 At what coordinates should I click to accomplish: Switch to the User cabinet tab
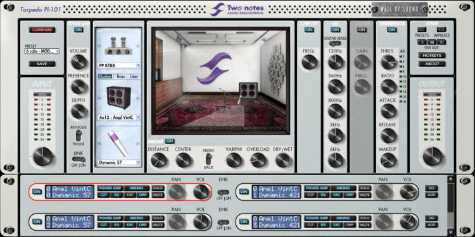click(134, 76)
